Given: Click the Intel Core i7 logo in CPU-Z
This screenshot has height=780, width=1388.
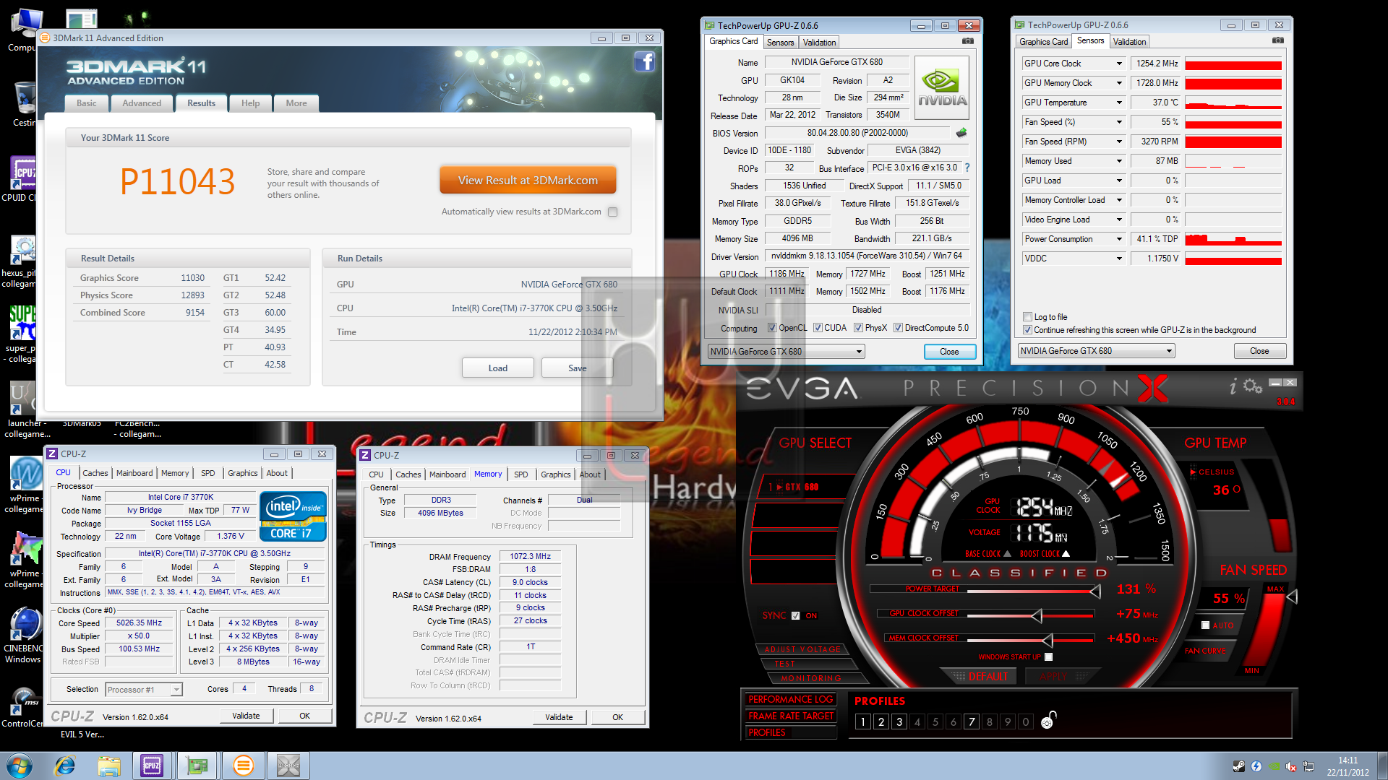Looking at the screenshot, I should [x=293, y=516].
